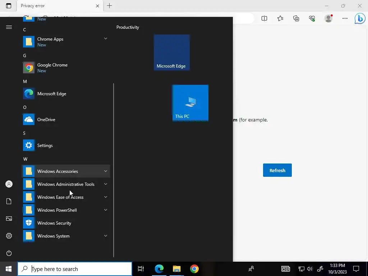This screenshot has height=276, width=368.
Task: Open the user account icon in Start sidebar
Action: click(9, 184)
